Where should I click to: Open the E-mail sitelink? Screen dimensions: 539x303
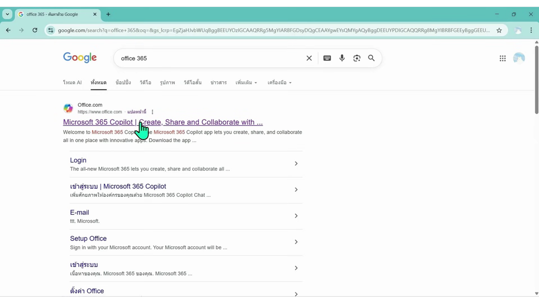point(79,213)
